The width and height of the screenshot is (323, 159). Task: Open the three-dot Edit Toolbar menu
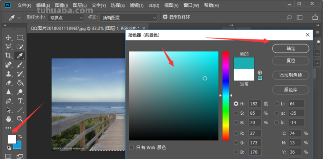click(x=8, y=128)
